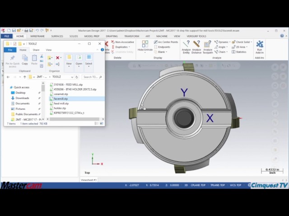Open the Dynamic analyze dropdown
This screenshot has width=289, height=216.
tap(230, 42)
